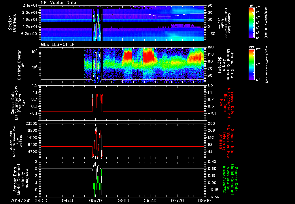
Task: Click the "1.9e+01" sector tick label
Action: pyautogui.click(x=30, y=20)
